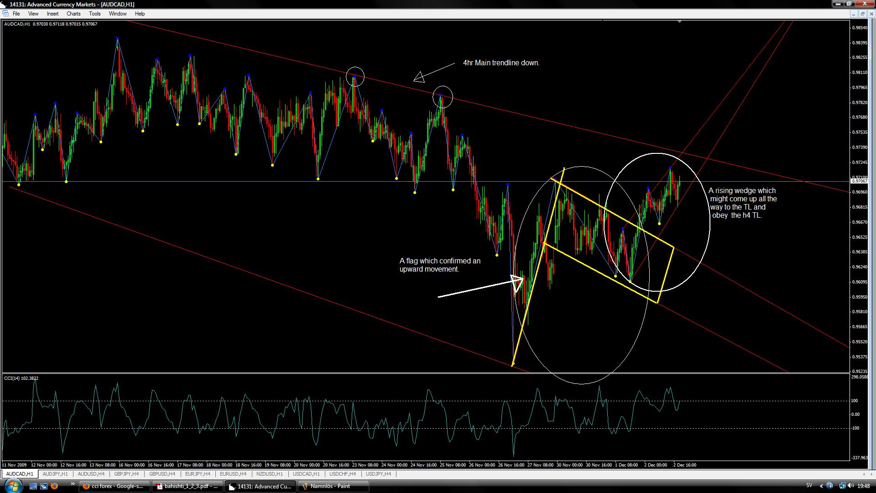Restore down the inner chart window
Image resolution: width=876 pixels, height=493 pixels.
click(x=862, y=14)
